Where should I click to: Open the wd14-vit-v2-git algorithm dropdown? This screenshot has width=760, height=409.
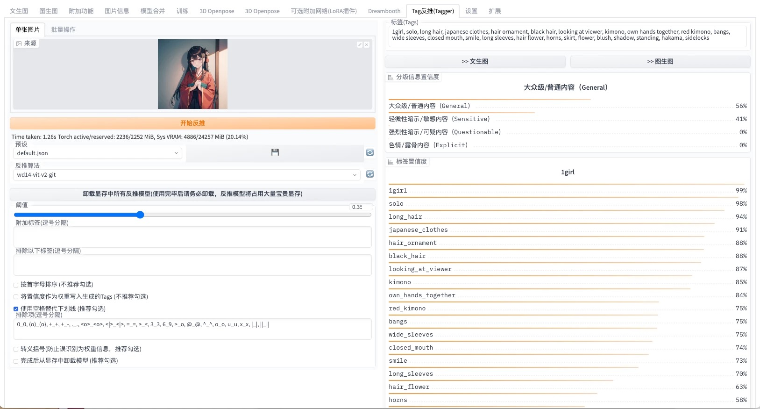tap(187, 175)
